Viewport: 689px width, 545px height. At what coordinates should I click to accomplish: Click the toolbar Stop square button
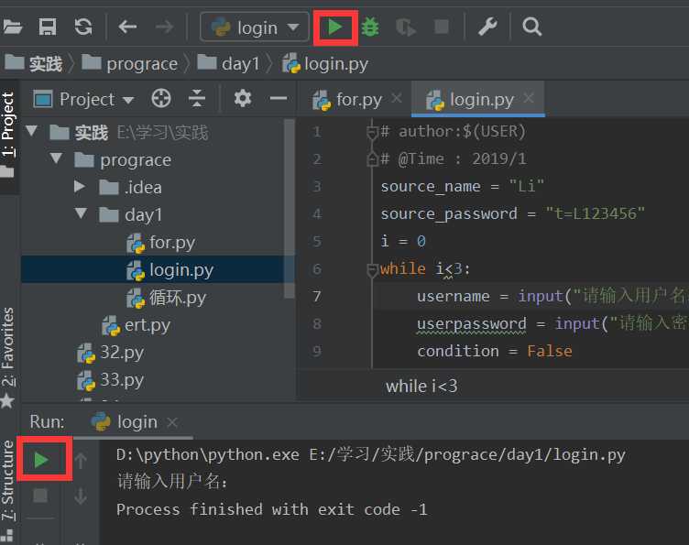click(442, 27)
